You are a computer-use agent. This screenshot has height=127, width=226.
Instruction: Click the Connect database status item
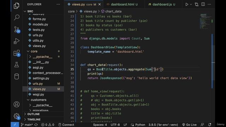[66, 125]
